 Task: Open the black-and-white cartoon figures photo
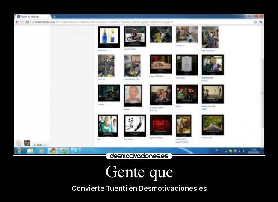(135, 125)
